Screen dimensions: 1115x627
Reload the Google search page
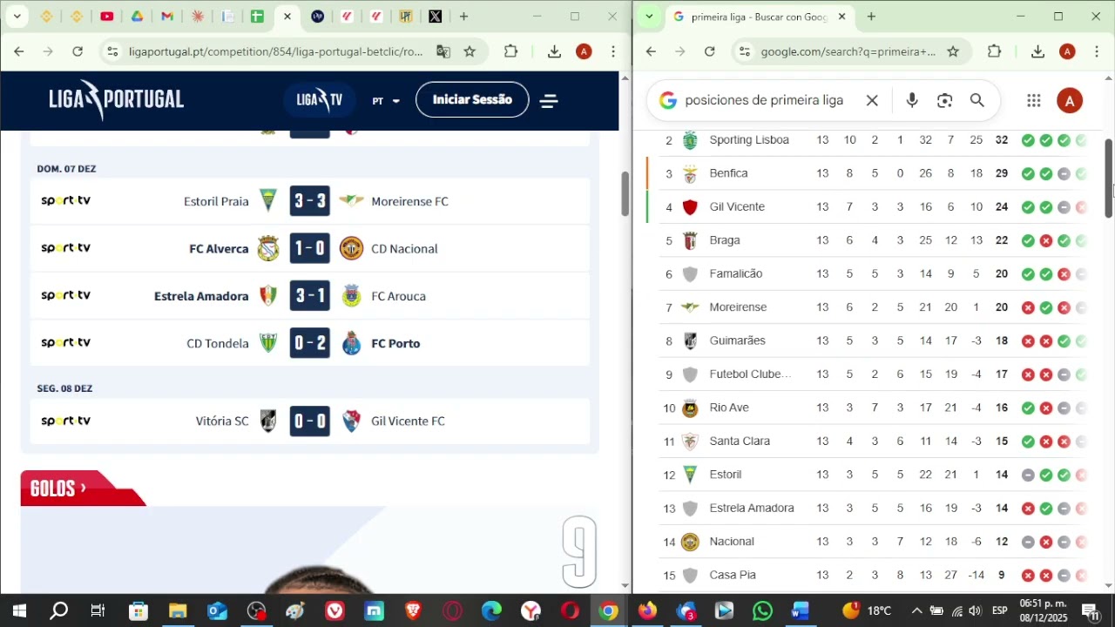709,51
